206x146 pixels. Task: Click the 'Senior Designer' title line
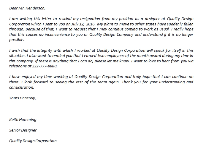pyautogui.click(x=23, y=130)
